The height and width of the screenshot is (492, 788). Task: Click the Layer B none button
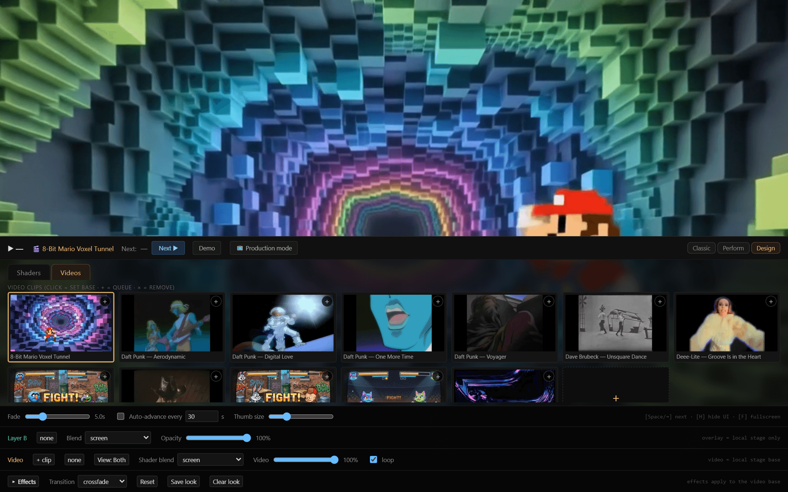pyautogui.click(x=47, y=438)
